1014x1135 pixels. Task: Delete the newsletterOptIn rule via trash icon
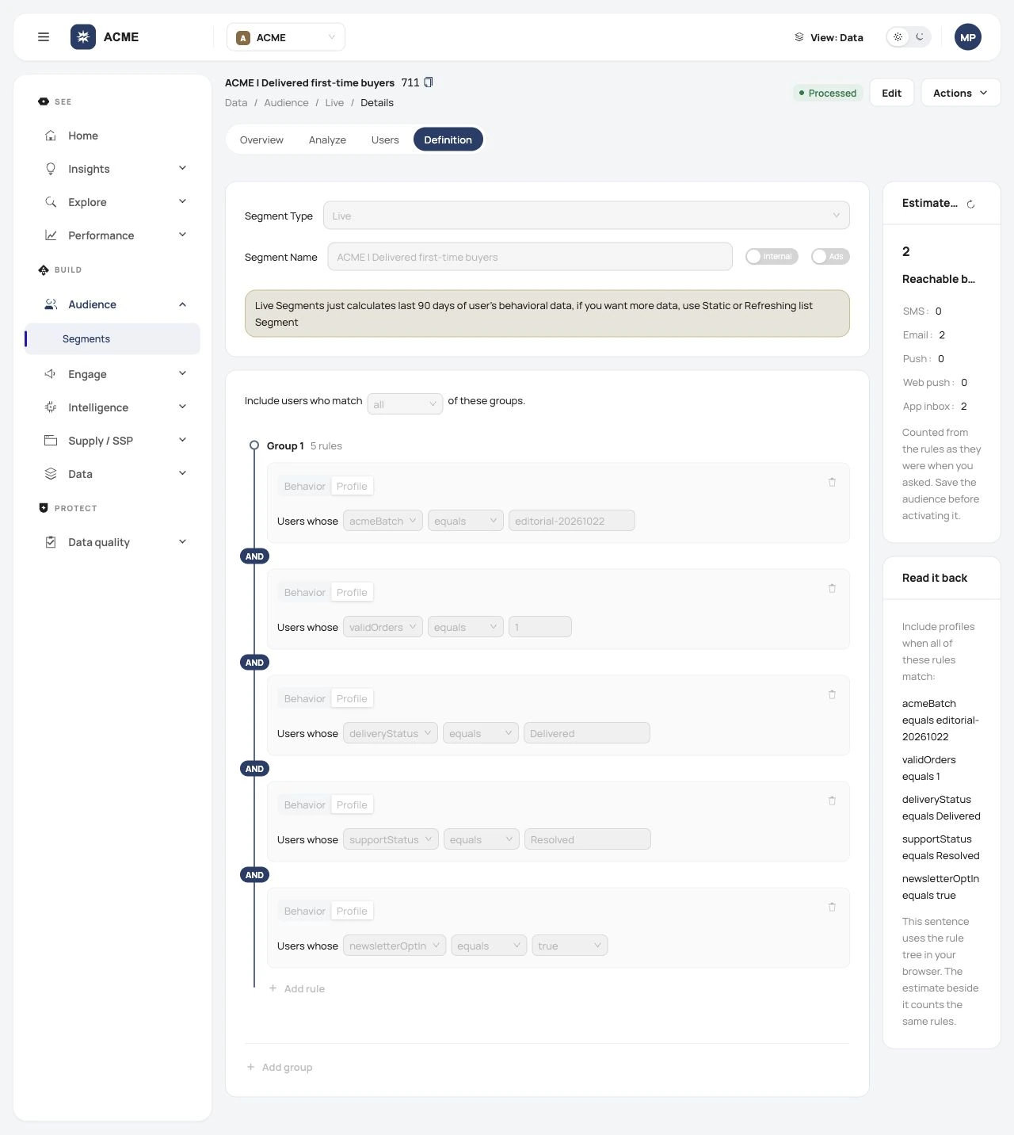[832, 907]
